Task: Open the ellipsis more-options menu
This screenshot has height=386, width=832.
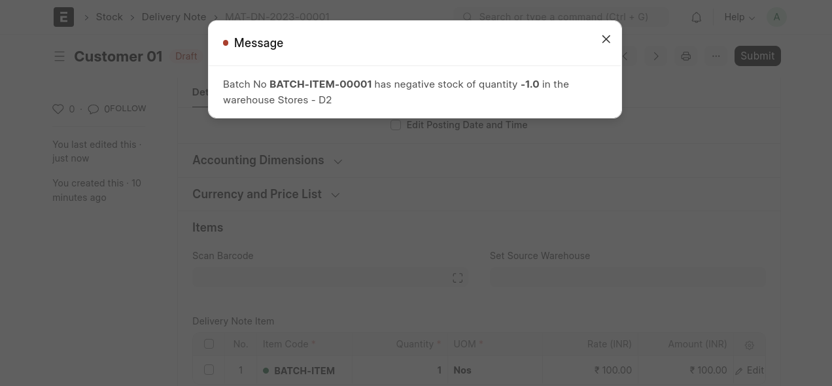Action: coord(716,56)
